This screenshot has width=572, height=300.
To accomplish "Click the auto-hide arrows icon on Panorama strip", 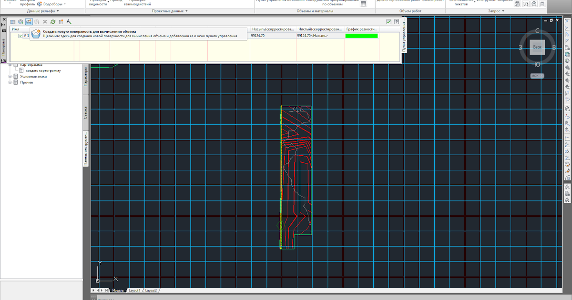I will (3, 26).
